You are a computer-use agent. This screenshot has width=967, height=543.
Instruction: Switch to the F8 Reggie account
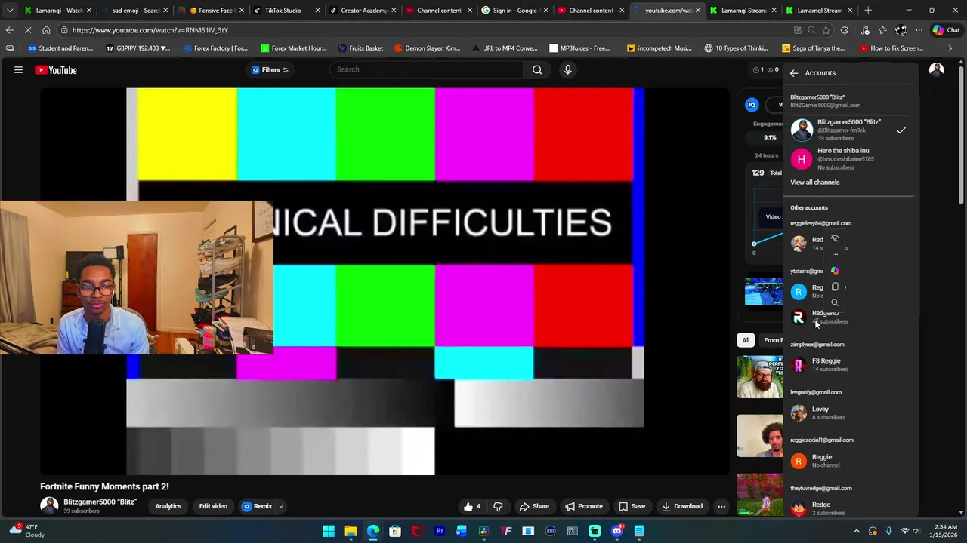pos(849,365)
